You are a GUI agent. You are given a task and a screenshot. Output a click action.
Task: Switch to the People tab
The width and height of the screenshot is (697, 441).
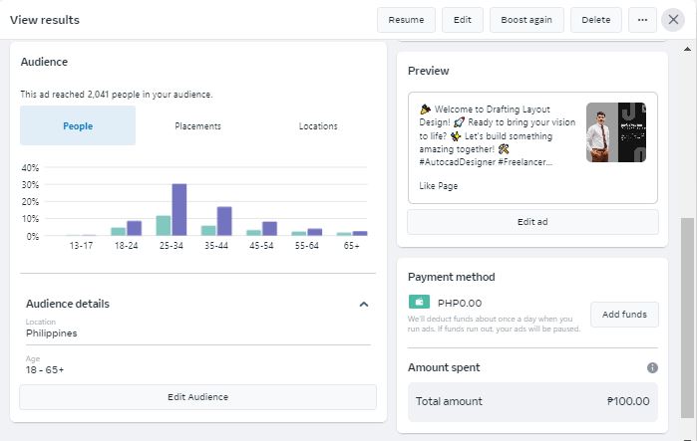pyautogui.click(x=78, y=126)
